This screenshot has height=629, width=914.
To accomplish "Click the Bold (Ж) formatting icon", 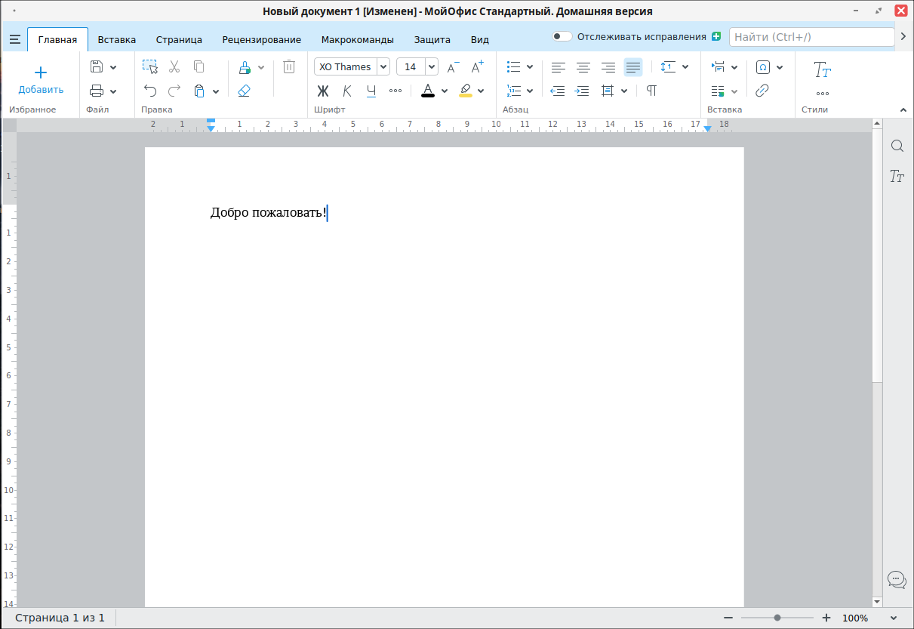I will click(323, 91).
